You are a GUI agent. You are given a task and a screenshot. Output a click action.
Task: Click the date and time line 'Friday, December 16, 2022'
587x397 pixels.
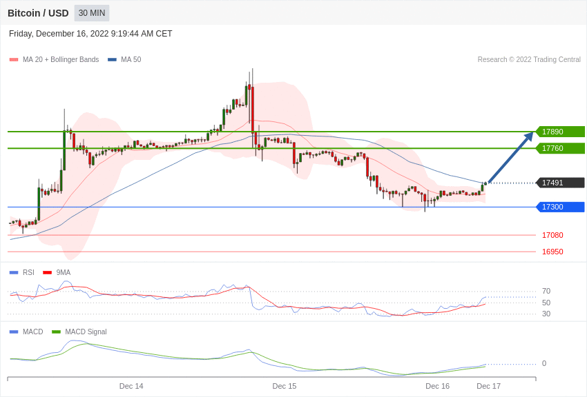[x=90, y=34]
